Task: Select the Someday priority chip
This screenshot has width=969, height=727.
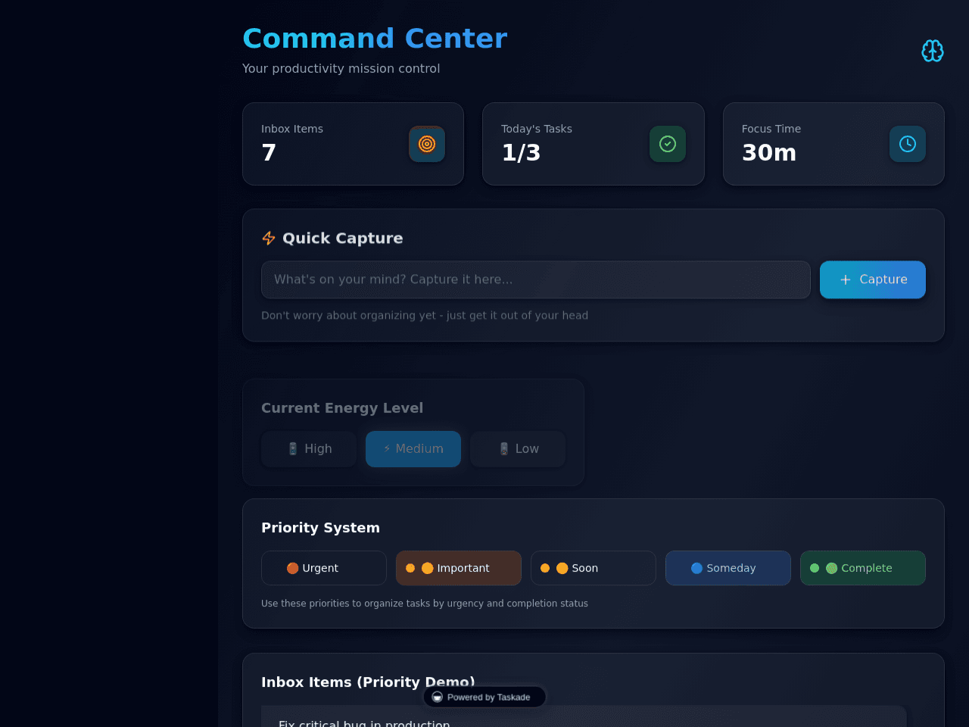Action: (728, 568)
